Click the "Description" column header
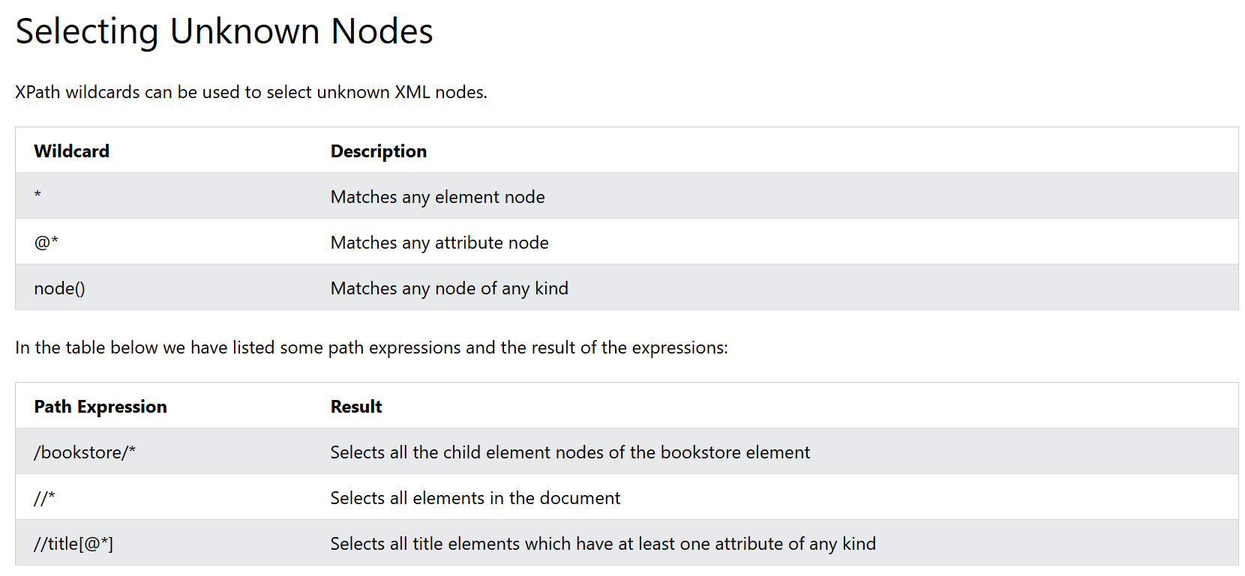The width and height of the screenshot is (1245, 576). (378, 151)
